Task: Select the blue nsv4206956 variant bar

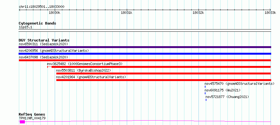Action: [x=145, y=54]
